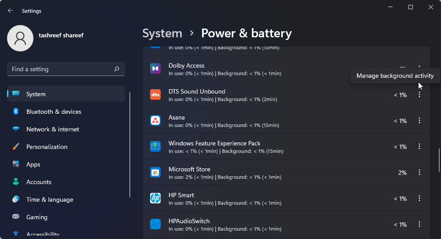Go to Network & internet settings
Image resolution: width=441 pixels, height=239 pixels.
[52, 129]
